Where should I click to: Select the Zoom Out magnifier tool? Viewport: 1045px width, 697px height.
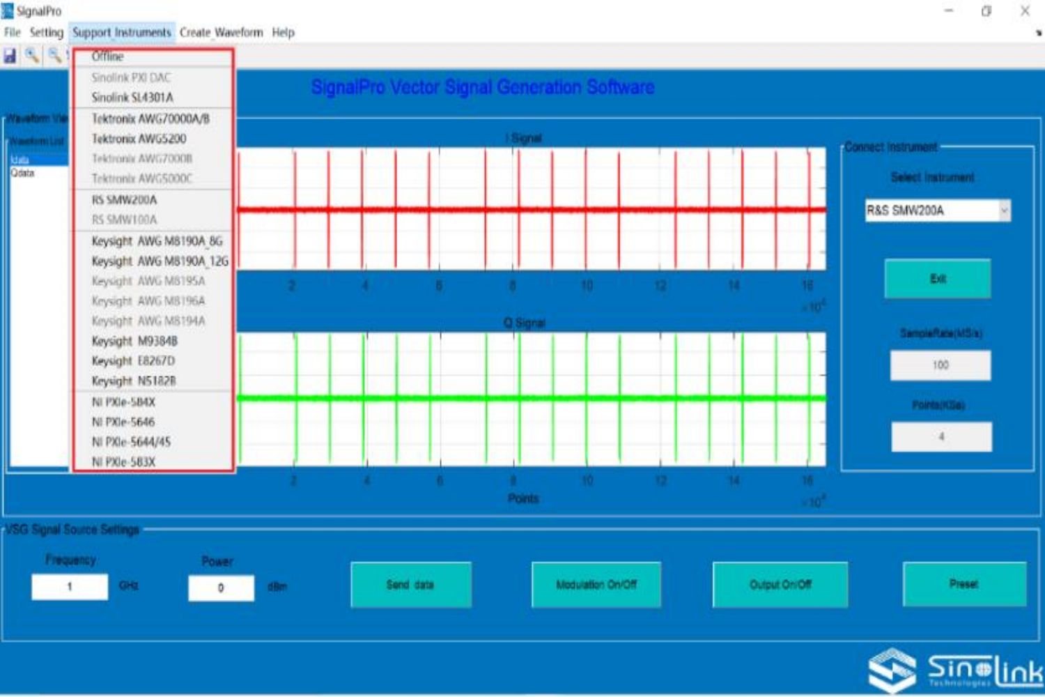click(x=54, y=56)
